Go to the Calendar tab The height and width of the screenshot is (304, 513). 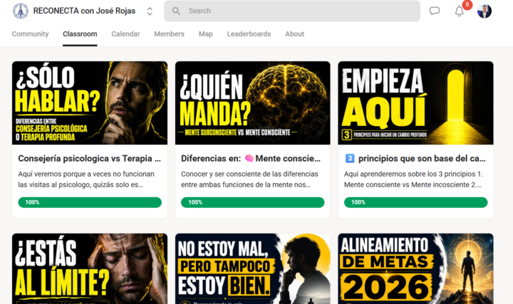[125, 34]
